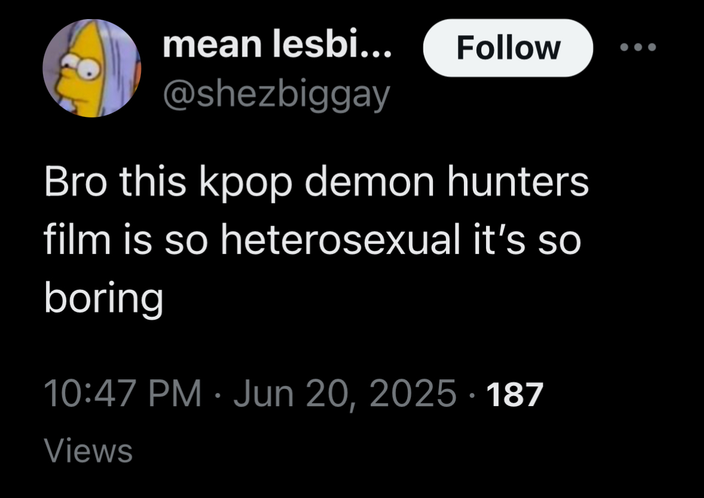Follow the @shezbiggay account
Viewport: 704px width, 498px height.
point(508,48)
